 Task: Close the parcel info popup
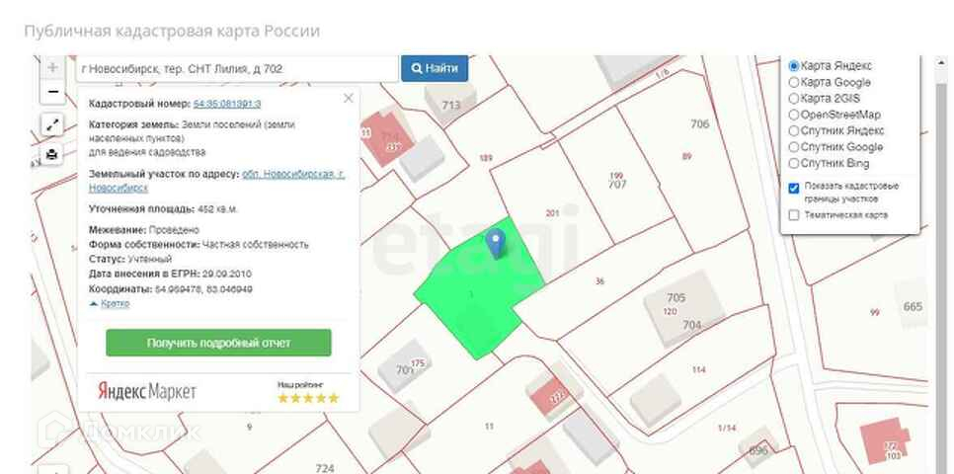[348, 98]
